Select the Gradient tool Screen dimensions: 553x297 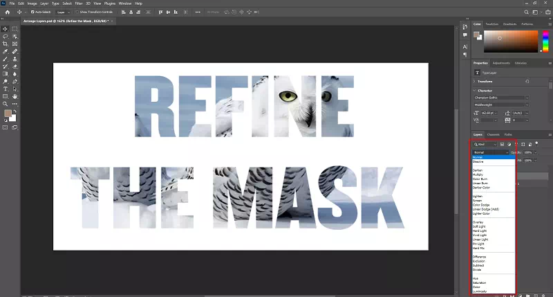pyautogui.click(x=6, y=74)
